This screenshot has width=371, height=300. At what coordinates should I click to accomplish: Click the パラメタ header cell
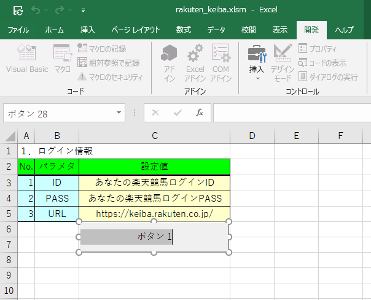[x=57, y=167]
